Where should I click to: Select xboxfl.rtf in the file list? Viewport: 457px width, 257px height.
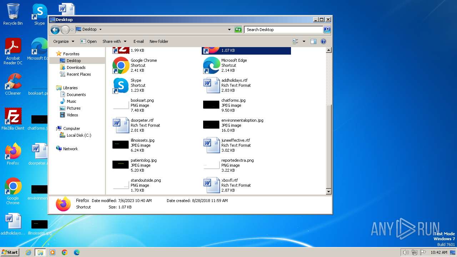click(247, 185)
